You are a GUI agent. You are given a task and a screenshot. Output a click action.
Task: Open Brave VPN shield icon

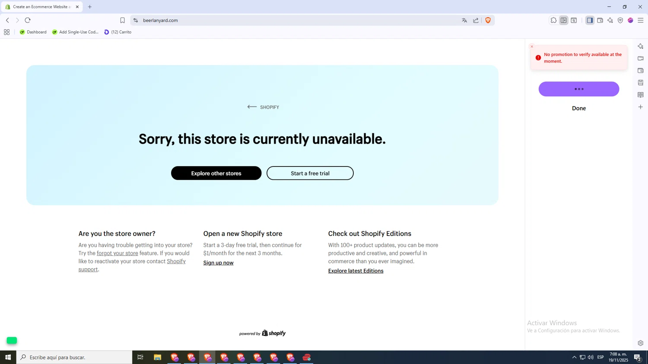pyautogui.click(x=620, y=20)
